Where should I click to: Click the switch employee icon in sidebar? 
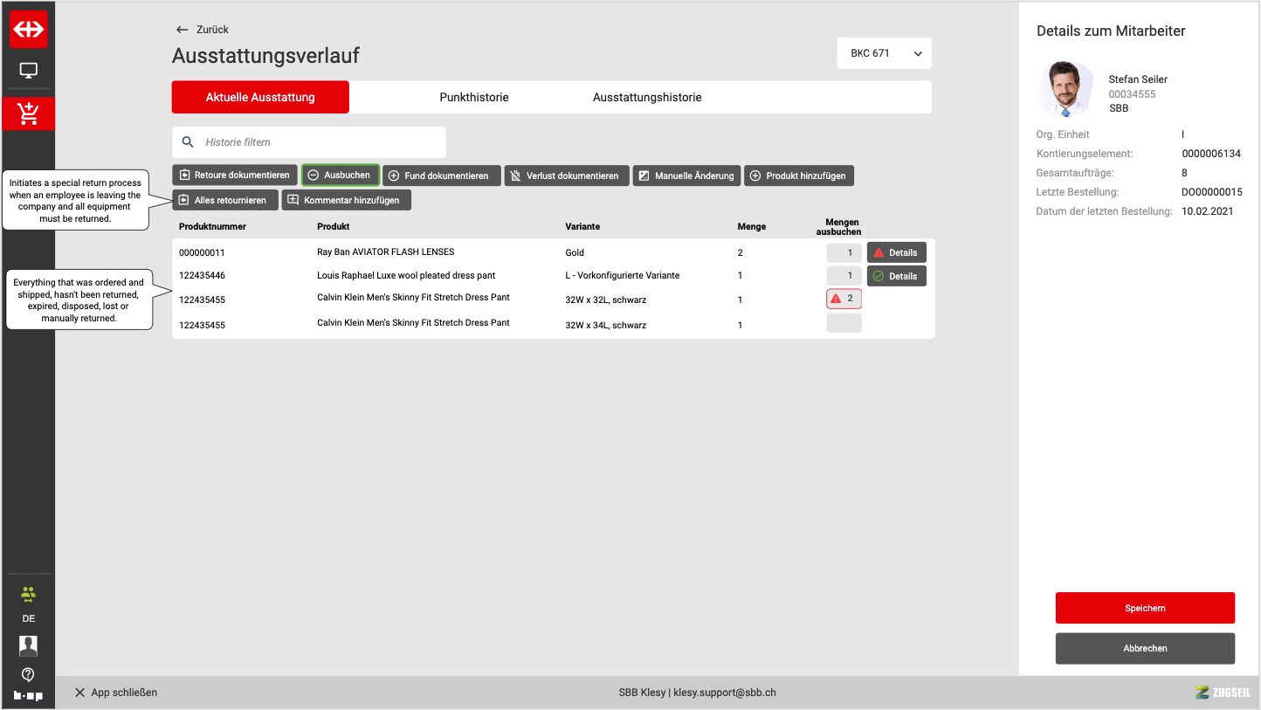point(29,595)
